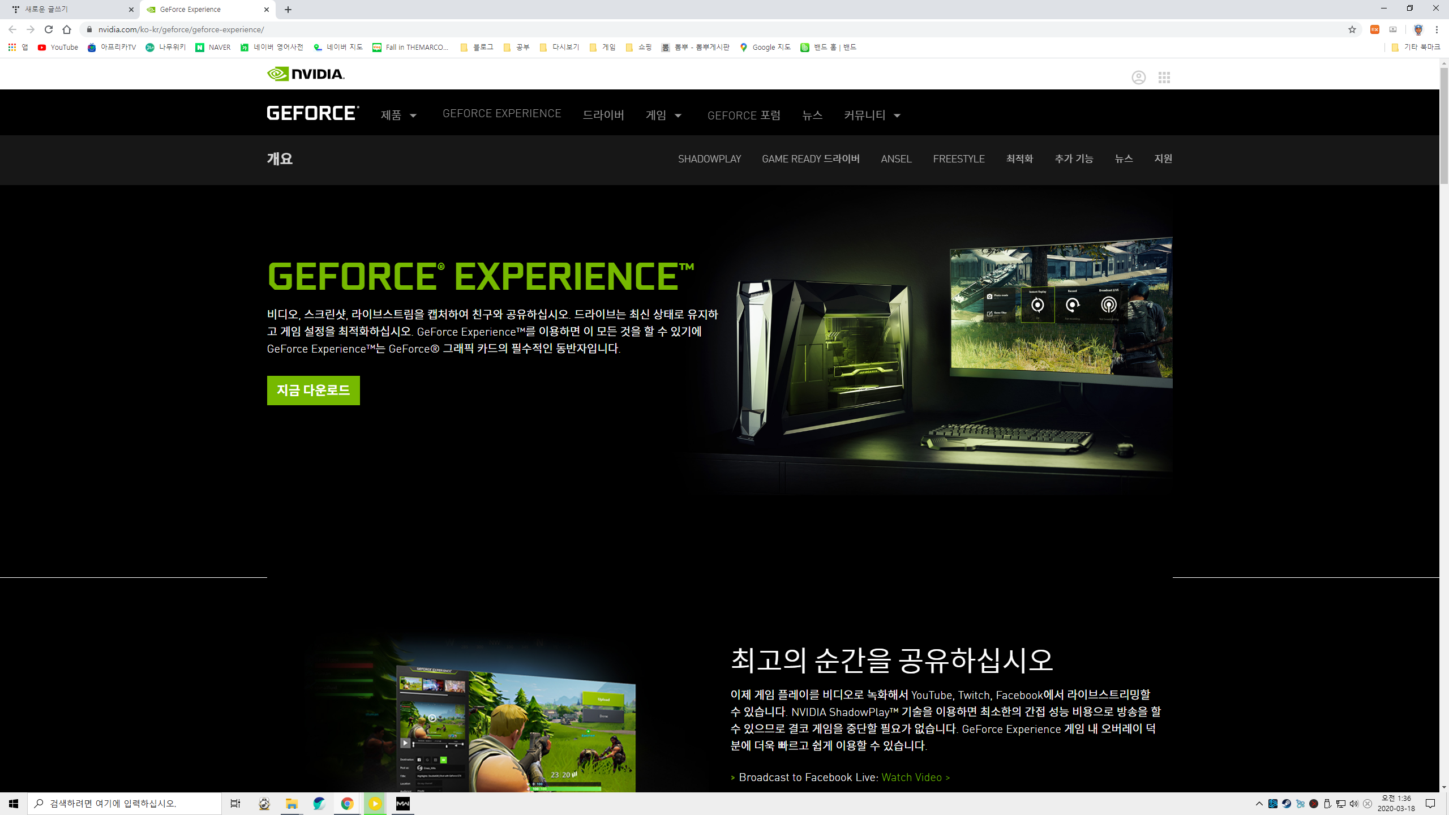
Task: Open the GEFORCE 포럼 nav item
Action: 744,115
